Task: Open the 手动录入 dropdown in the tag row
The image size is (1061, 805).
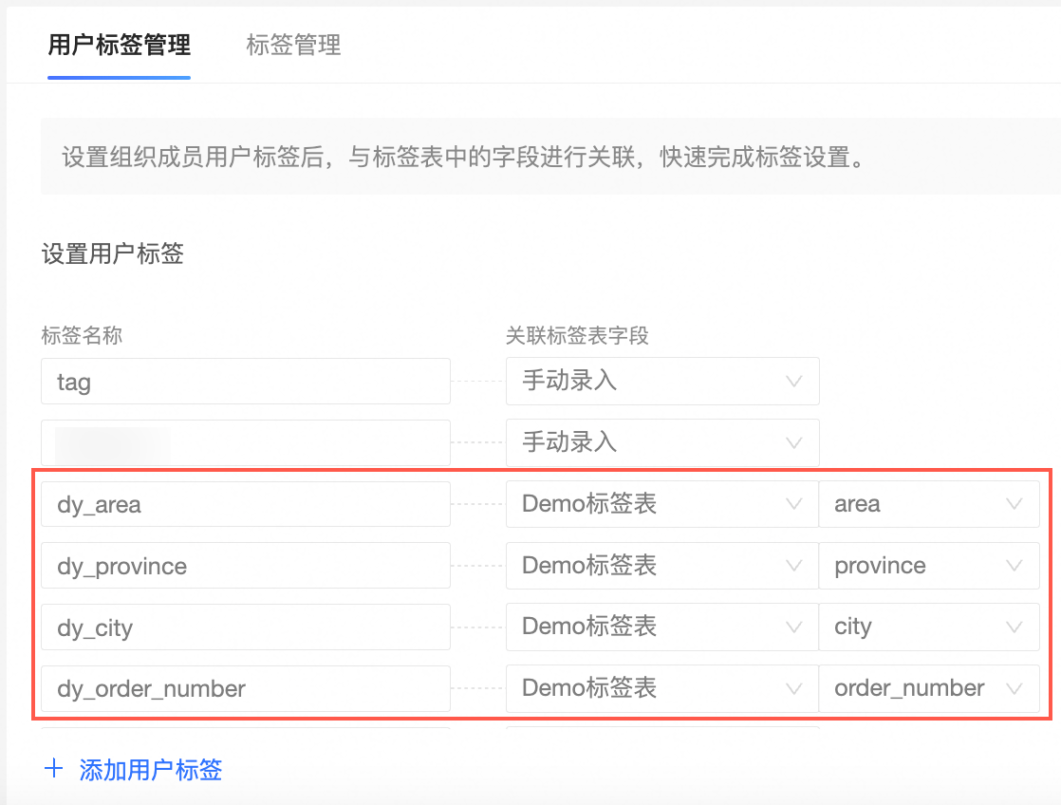Action: coord(662,381)
